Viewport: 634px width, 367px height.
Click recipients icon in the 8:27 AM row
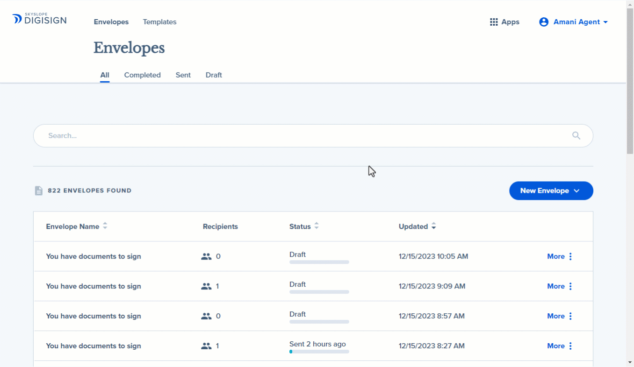point(206,346)
